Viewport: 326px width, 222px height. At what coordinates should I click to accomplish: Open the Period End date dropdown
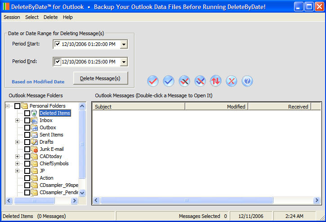point(124,62)
